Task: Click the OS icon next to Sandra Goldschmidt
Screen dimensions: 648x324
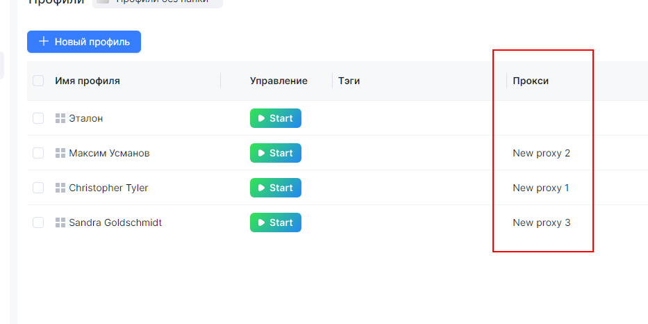Action: click(x=60, y=222)
